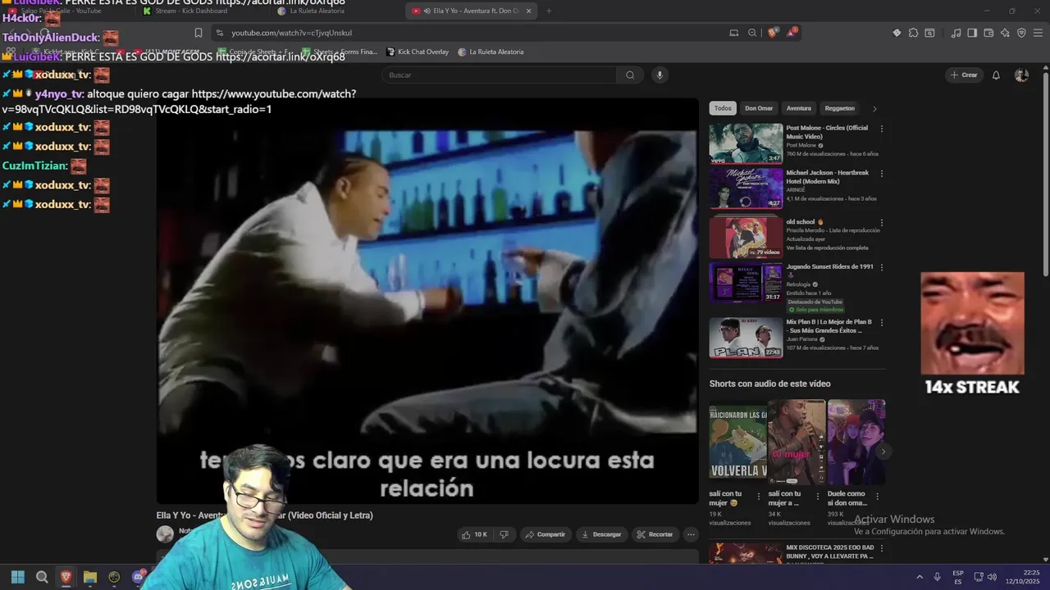Open the Brave VPN shield icon
This screenshot has width=1050, height=590.
[1021, 33]
